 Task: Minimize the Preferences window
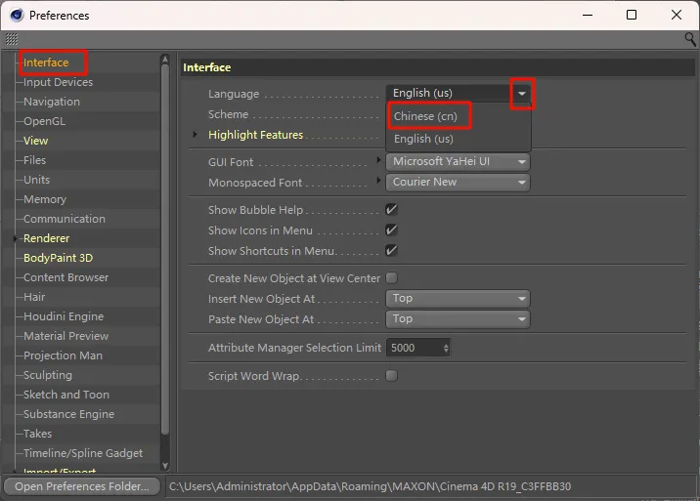(588, 16)
